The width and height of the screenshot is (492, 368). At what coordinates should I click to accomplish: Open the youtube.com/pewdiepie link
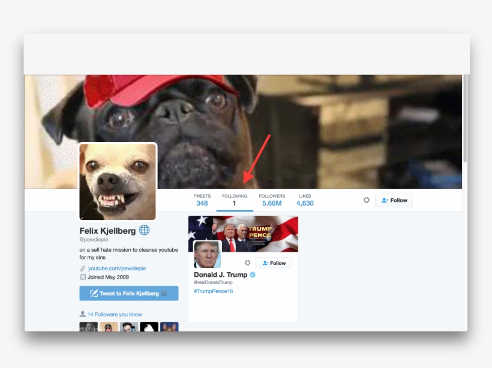click(x=117, y=269)
